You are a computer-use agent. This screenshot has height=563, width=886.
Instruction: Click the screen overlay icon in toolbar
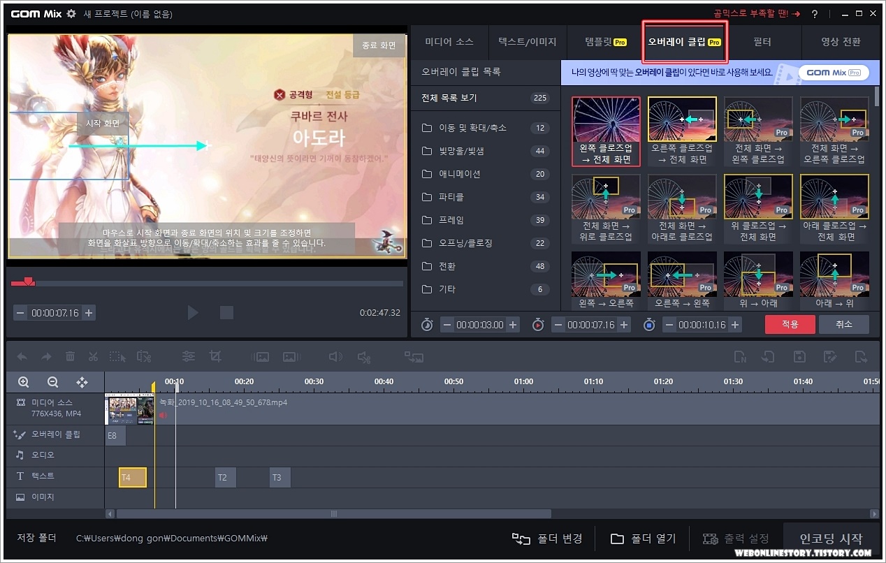tap(414, 356)
